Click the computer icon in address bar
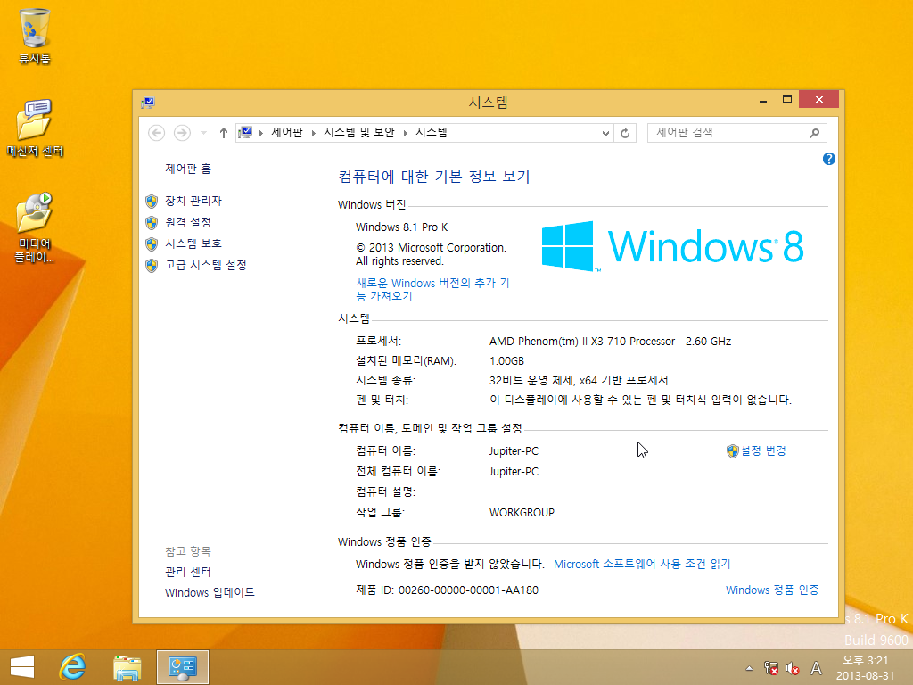 pos(246,133)
